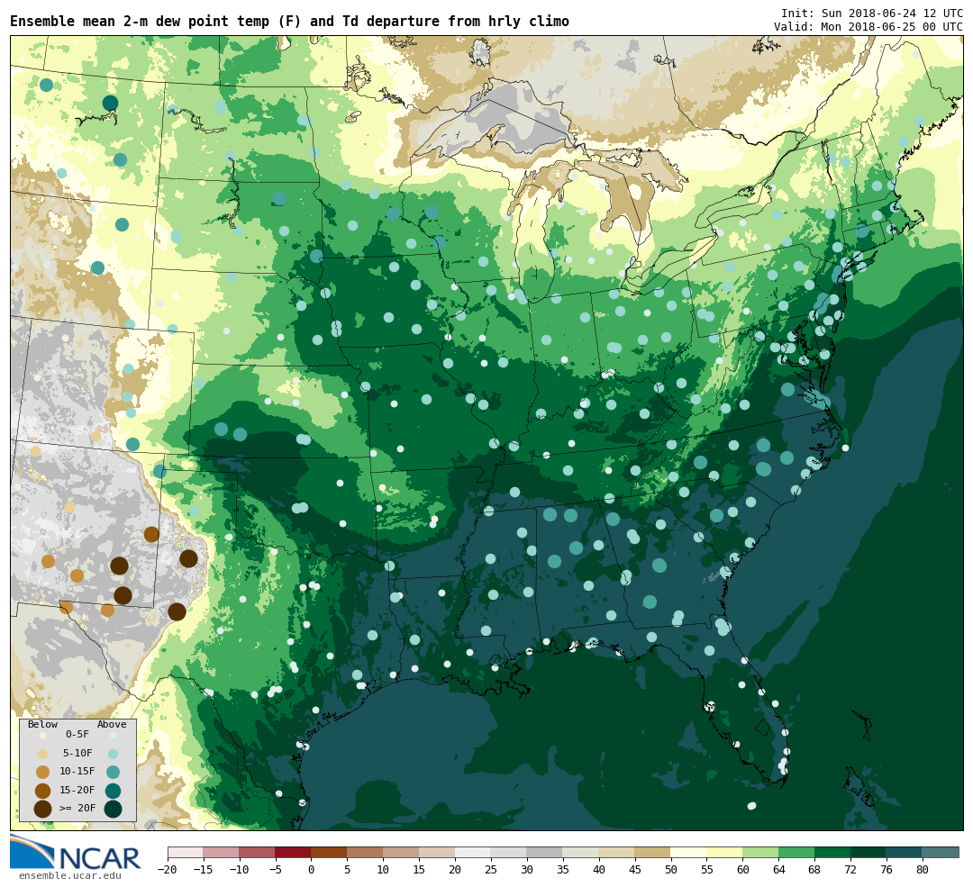
Task: Click the '50' colorbar tick label
Action: click(671, 870)
